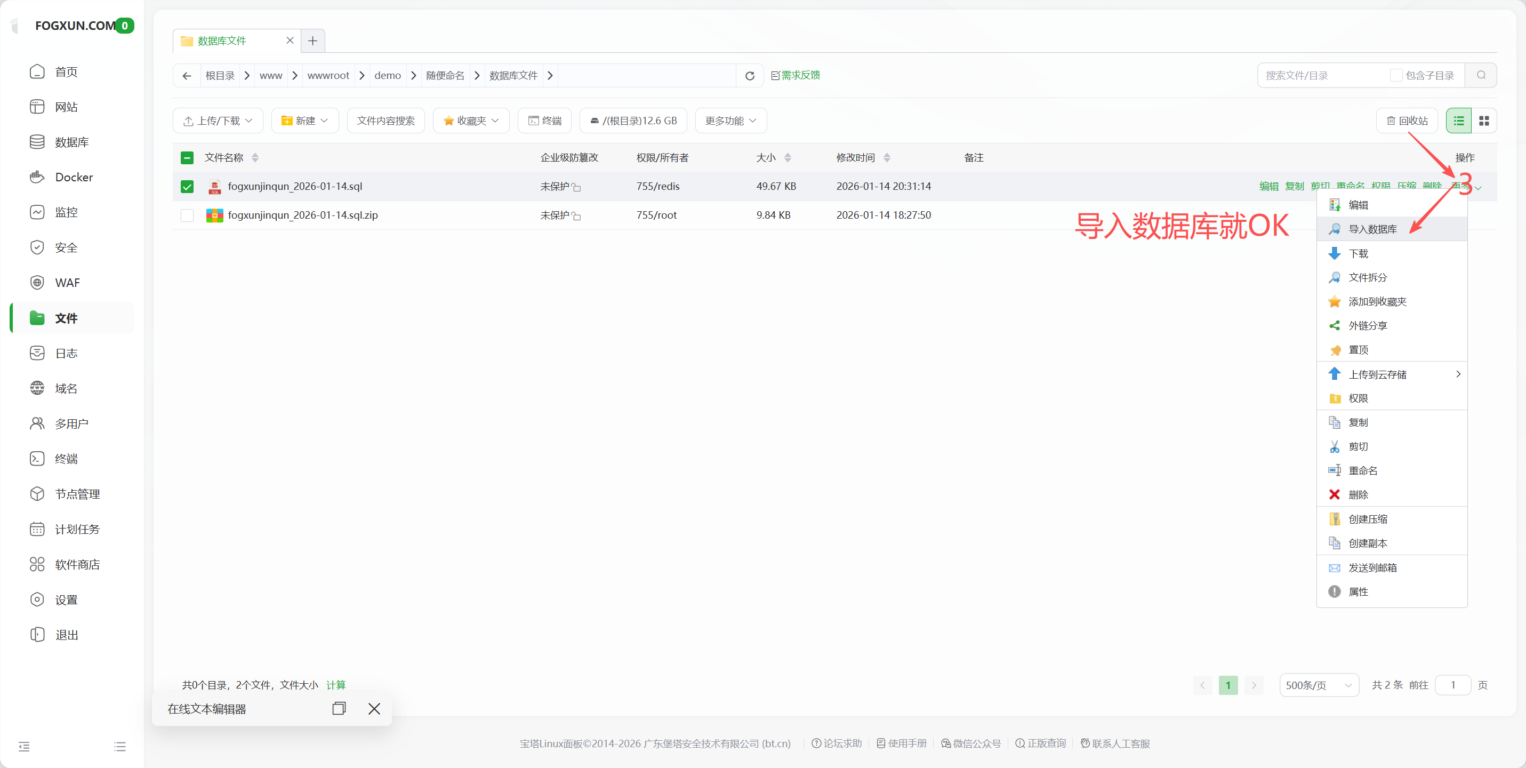Open the 监控 monitoring page
Image resolution: width=1526 pixels, height=768 pixels.
(x=66, y=212)
